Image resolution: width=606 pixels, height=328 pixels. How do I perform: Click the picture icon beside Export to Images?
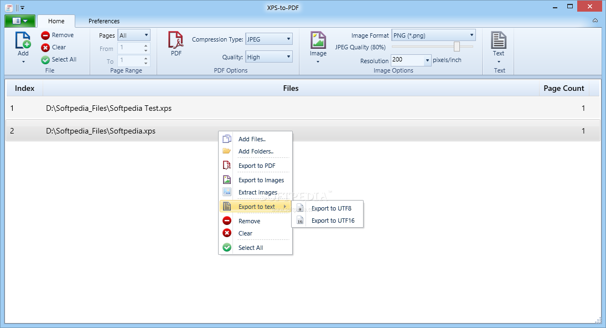coord(227,180)
